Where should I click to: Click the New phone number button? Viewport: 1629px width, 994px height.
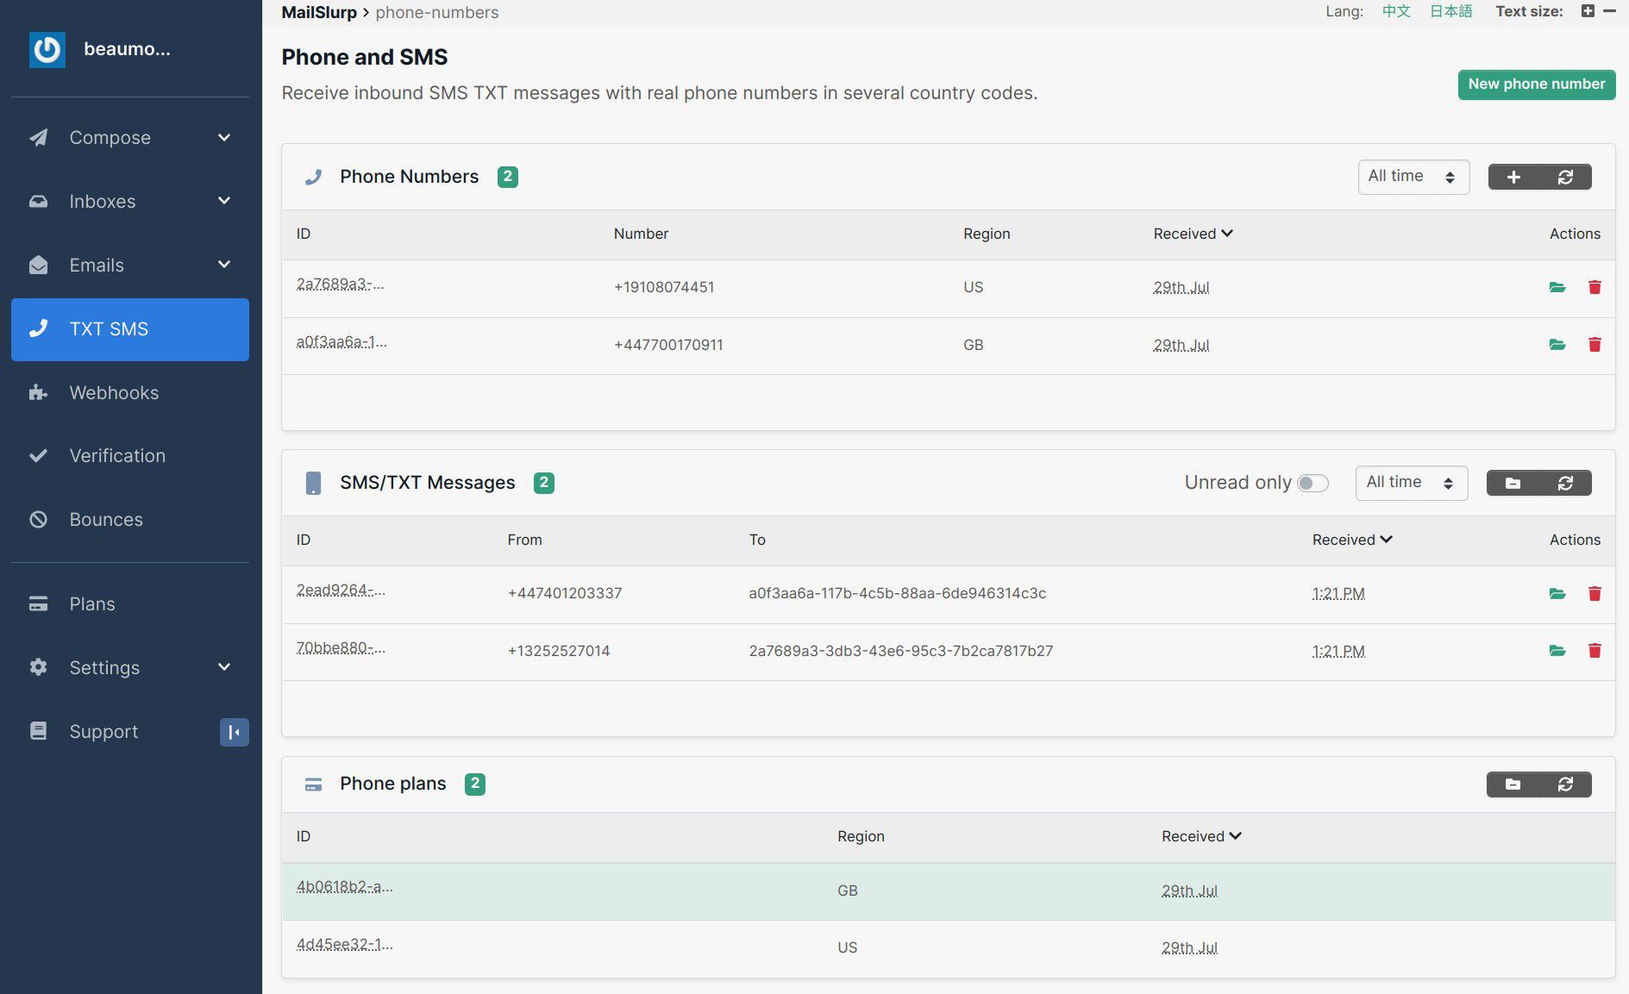pyautogui.click(x=1536, y=84)
